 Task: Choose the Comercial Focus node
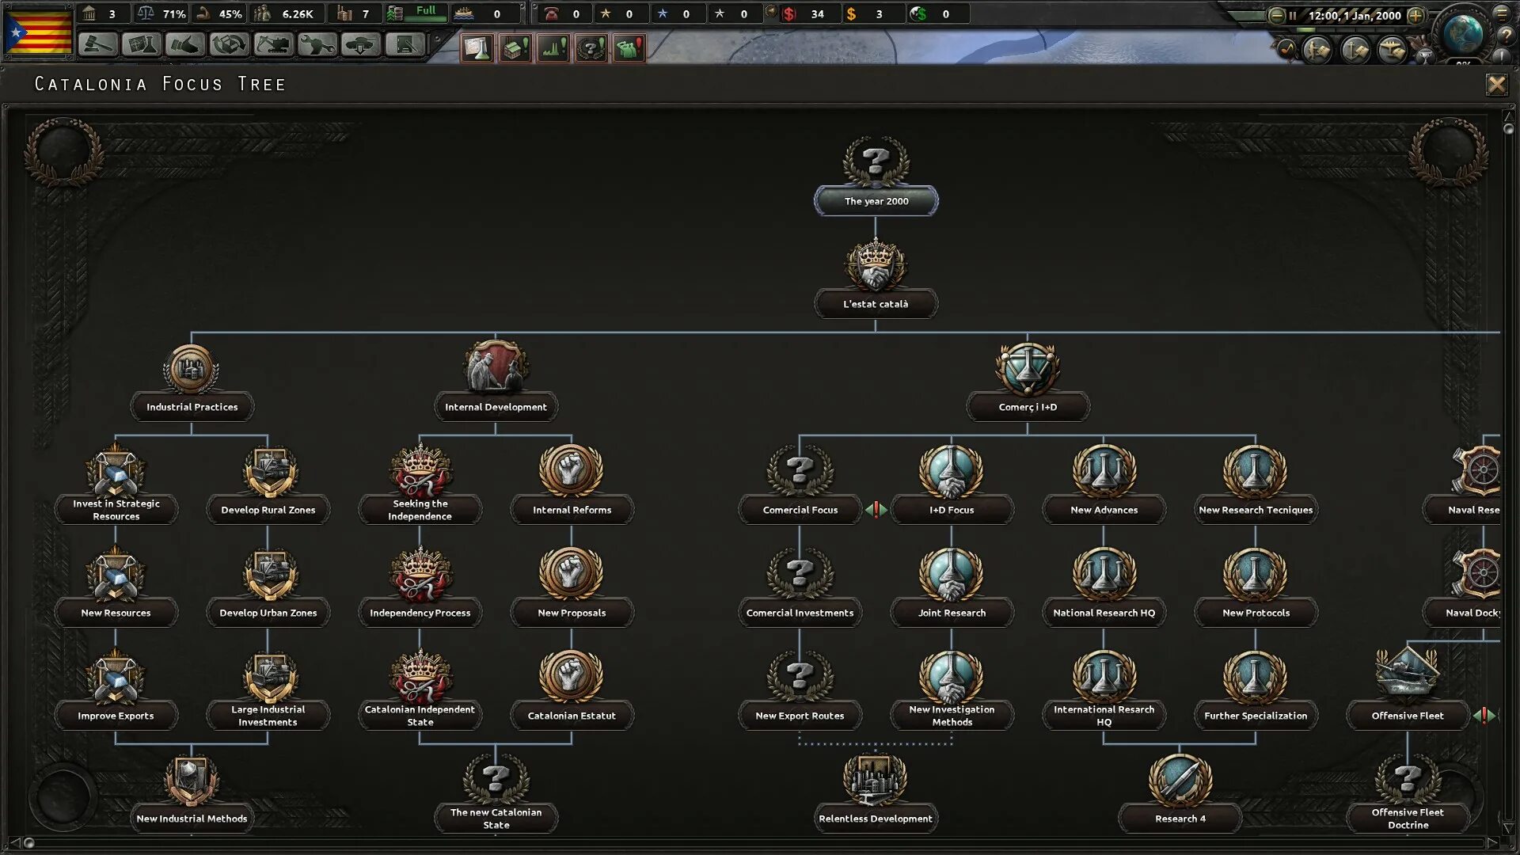800,485
